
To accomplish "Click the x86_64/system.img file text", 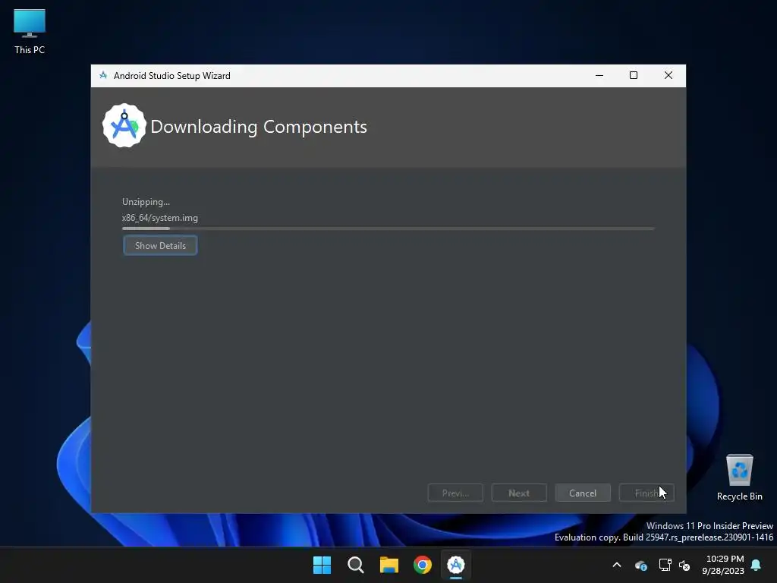I will pos(159,218).
